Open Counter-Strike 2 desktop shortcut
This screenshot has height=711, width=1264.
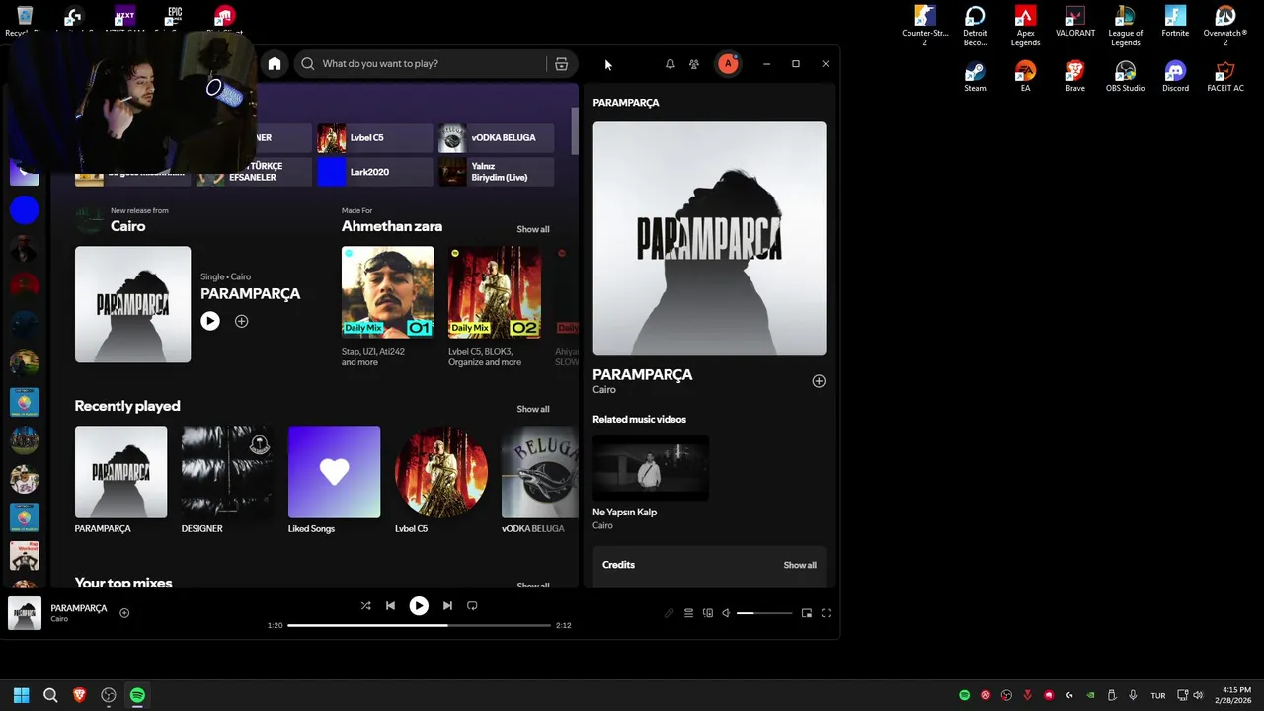click(924, 27)
